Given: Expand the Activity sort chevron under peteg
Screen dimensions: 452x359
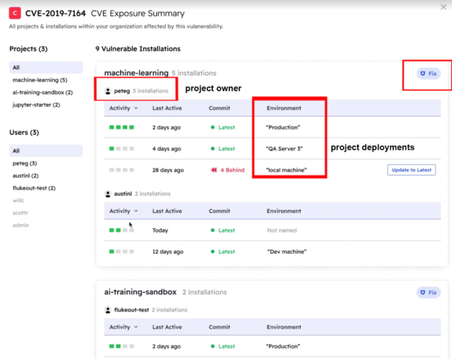Looking at the screenshot, I should [136, 108].
